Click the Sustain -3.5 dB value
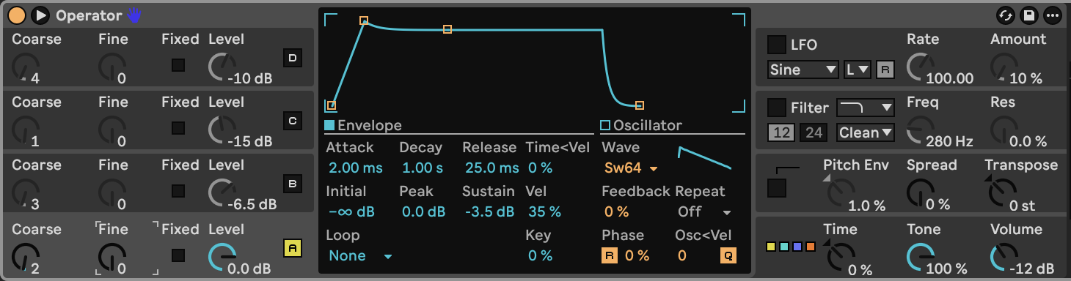 [x=489, y=212]
